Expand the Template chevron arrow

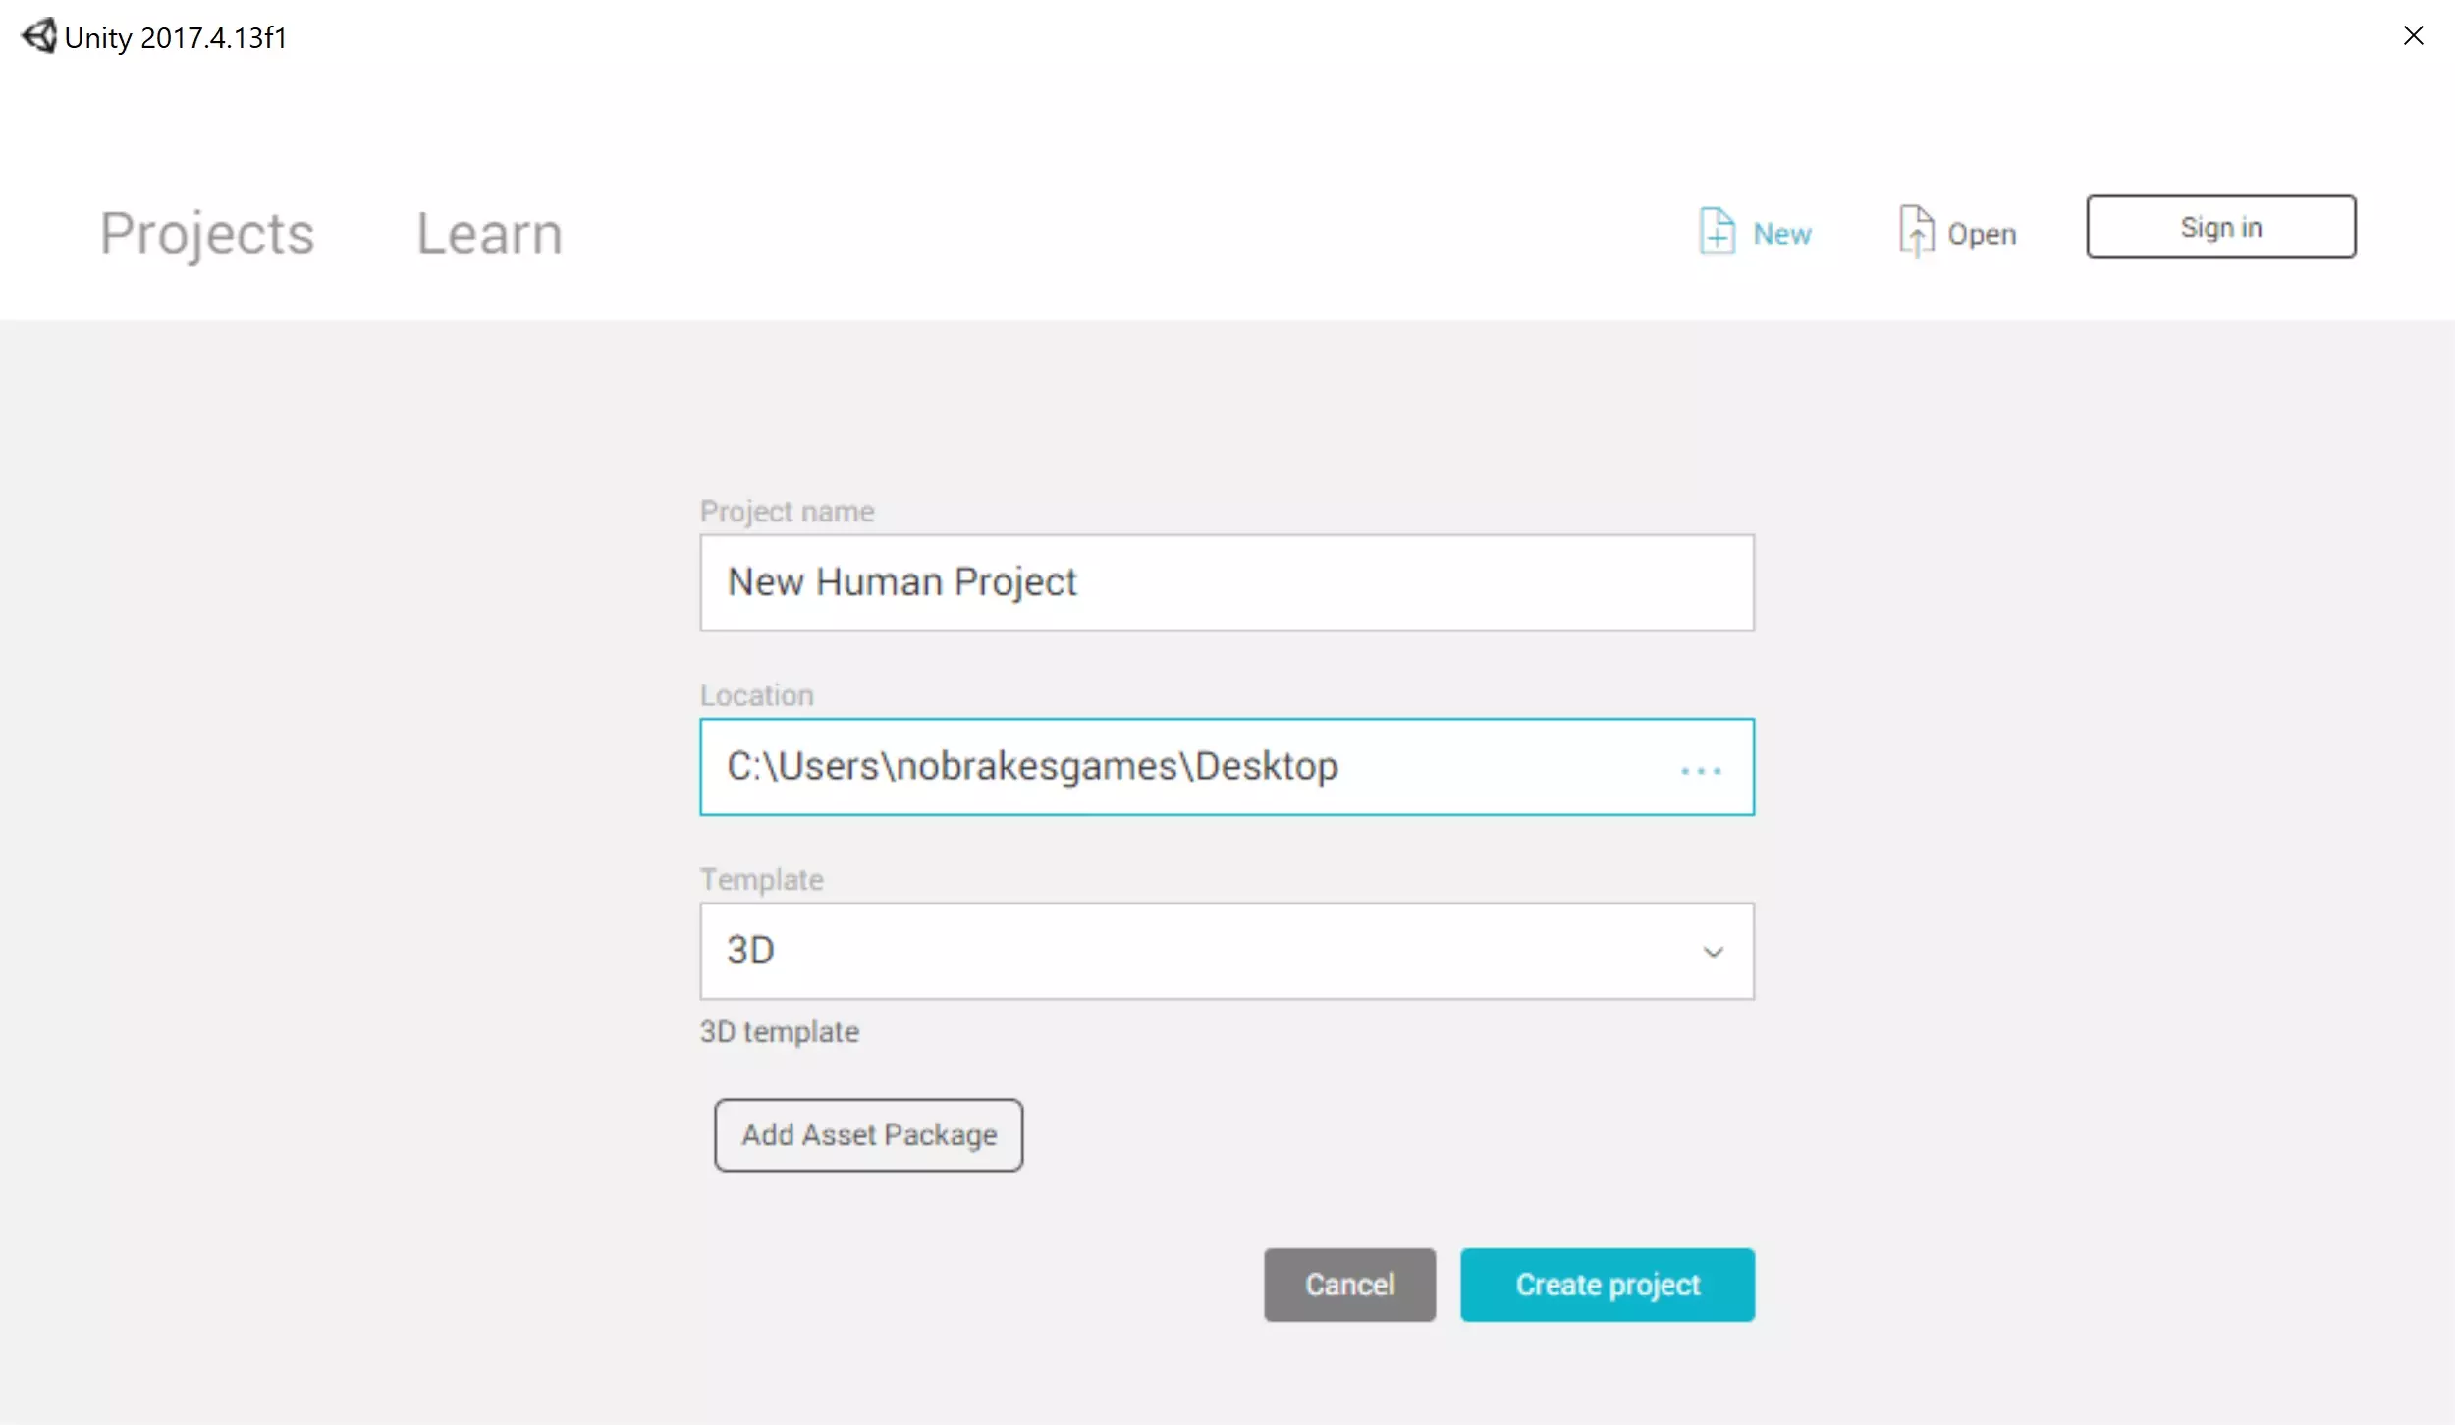click(x=1713, y=952)
